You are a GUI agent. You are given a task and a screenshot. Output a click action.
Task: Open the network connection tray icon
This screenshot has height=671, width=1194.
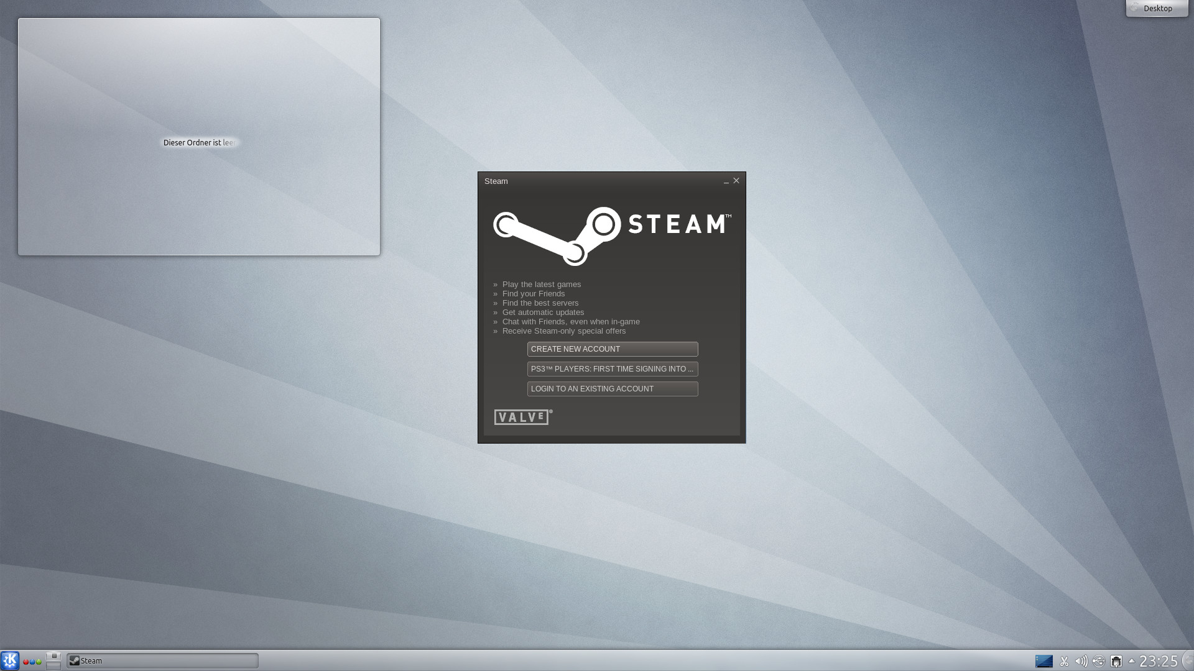[x=1116, y=661]
